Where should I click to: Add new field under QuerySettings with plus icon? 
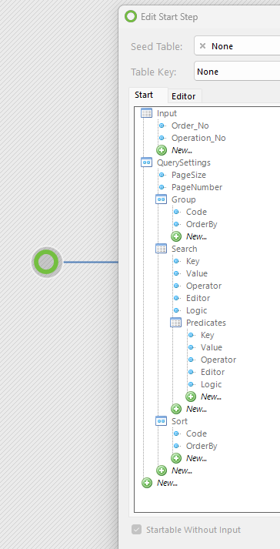pyautogui.click(x=162, y=470)
